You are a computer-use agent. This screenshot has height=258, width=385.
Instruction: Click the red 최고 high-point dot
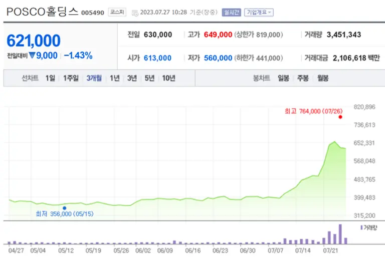click(x=340, y=117)
